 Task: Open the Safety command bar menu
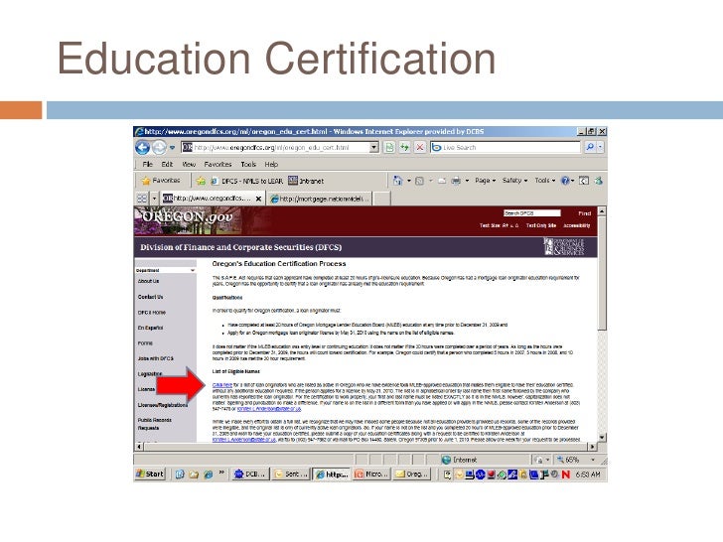click(x=514, y=181)
